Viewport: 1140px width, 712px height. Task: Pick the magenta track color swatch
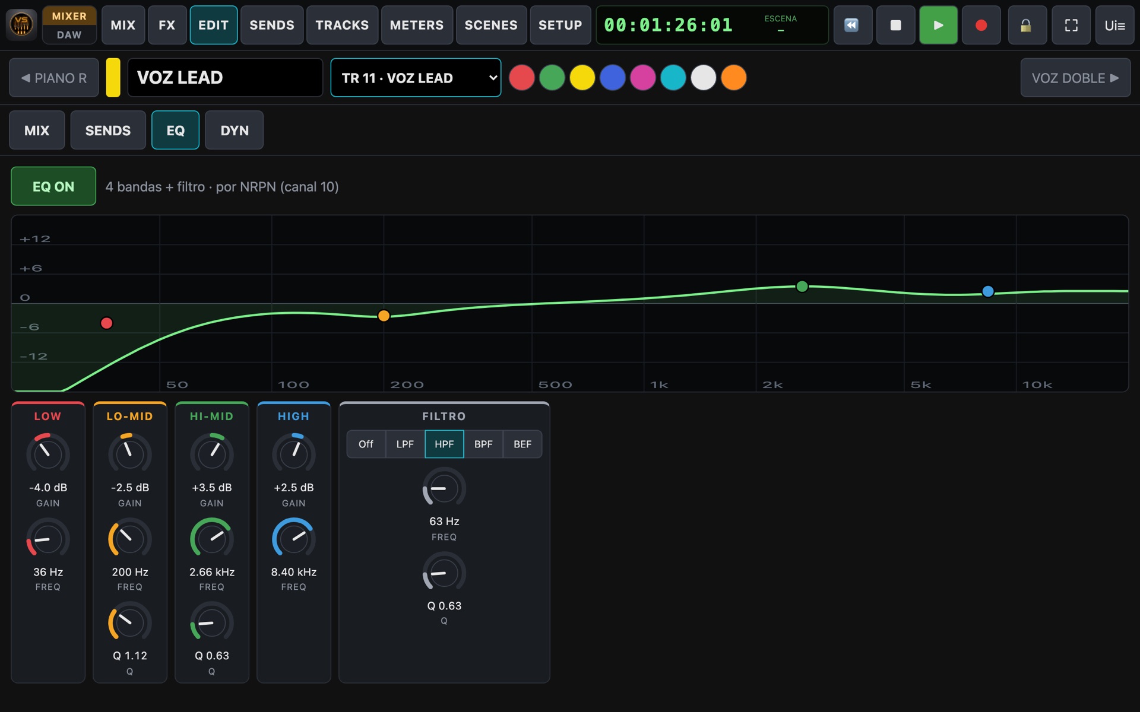tap(643, 78)
